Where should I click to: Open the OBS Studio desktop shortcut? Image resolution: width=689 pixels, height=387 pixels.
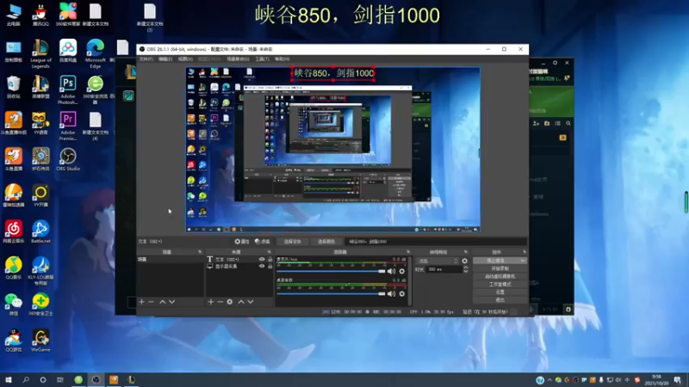click(68, 159)
